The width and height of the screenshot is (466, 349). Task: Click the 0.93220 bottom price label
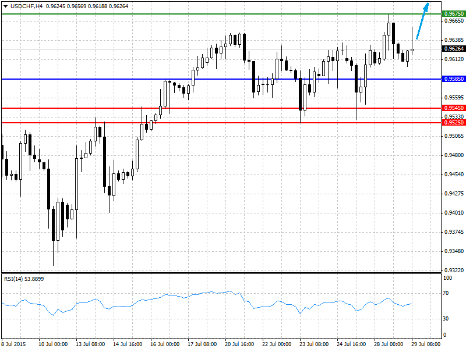[454, 270]
